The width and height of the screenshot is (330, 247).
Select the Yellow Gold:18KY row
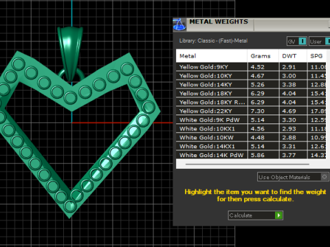click(x=251, y=93)
